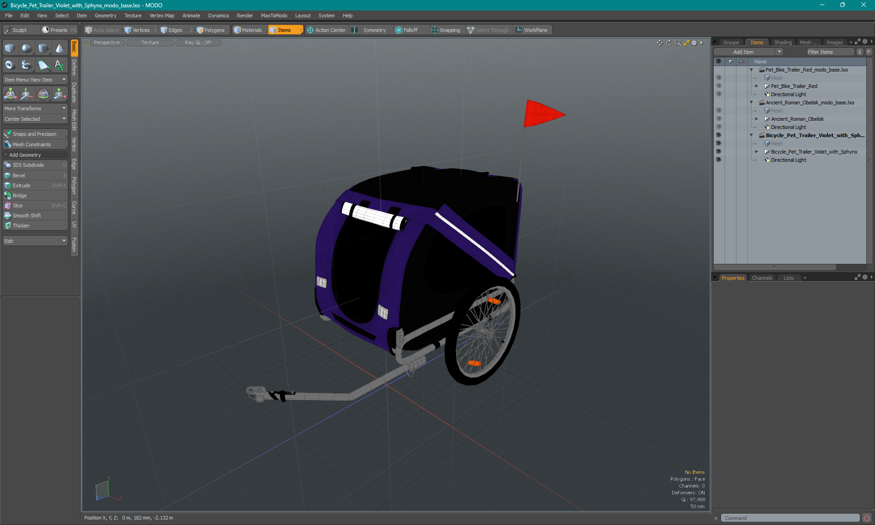Click the Extrude tool

click(35, 185)
